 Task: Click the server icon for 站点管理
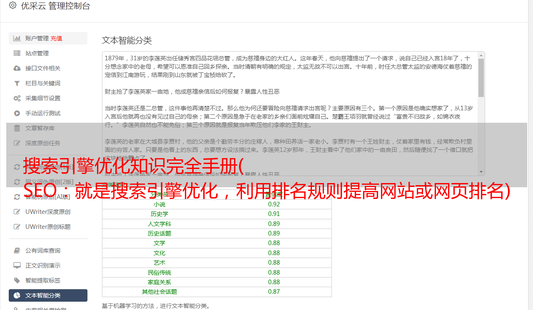click(17, 53)
